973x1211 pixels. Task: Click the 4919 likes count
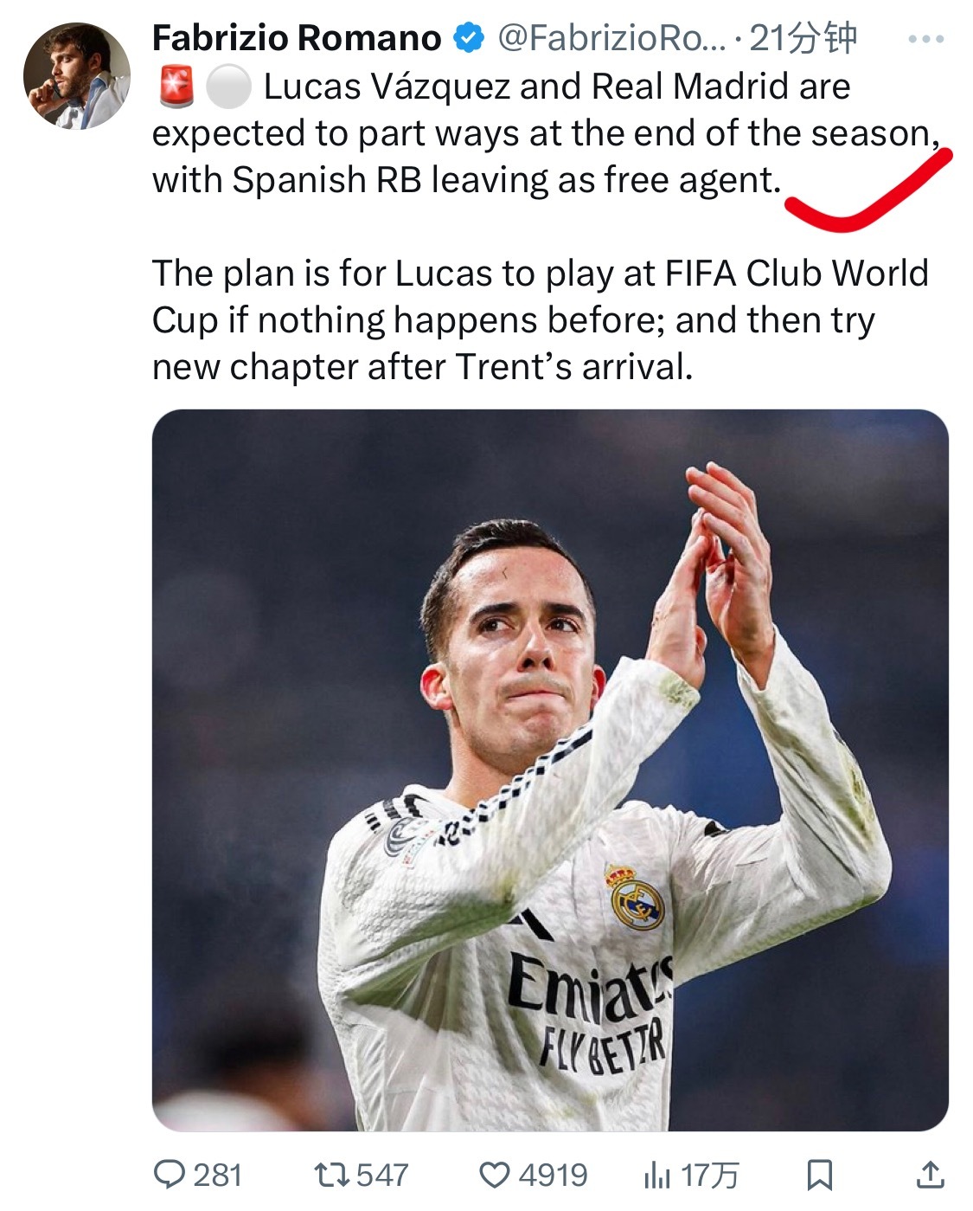(553, 1176)
